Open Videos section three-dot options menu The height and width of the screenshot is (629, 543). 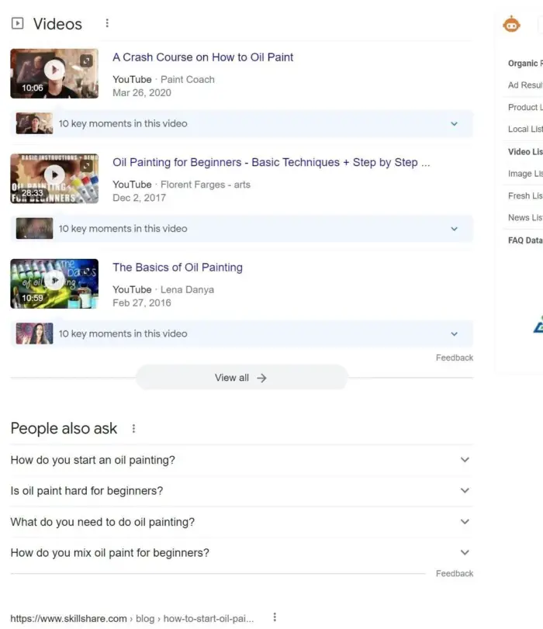point(107,24)
